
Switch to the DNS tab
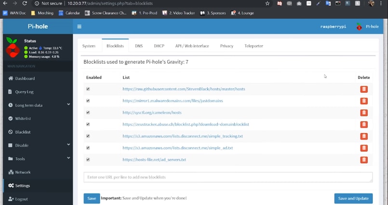click(139, 46)
